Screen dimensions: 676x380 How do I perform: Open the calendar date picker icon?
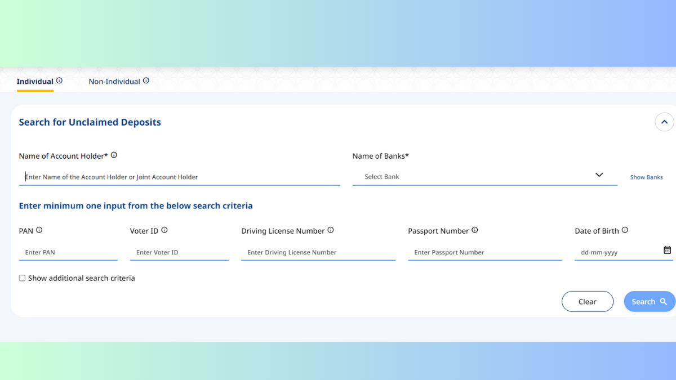pyautogui.click(x=667, y=251)
